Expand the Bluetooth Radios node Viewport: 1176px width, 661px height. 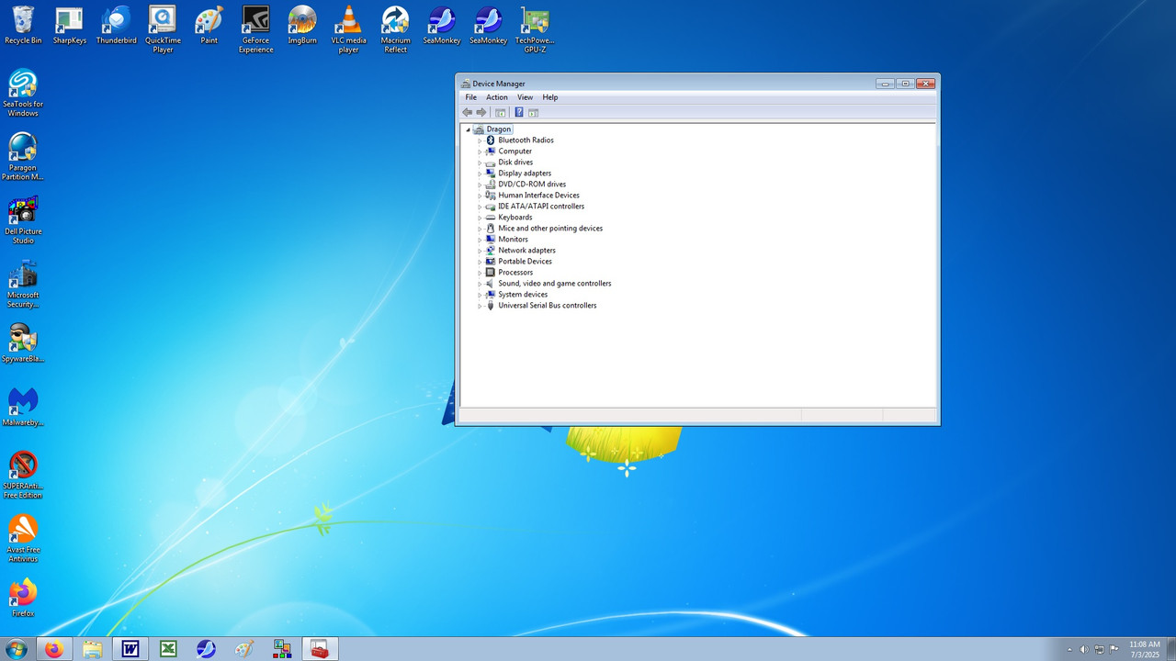[x=480, y=140]
